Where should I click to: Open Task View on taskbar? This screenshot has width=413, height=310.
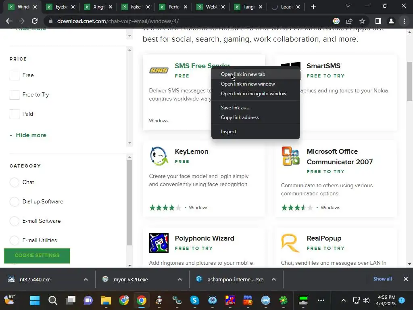70,300
